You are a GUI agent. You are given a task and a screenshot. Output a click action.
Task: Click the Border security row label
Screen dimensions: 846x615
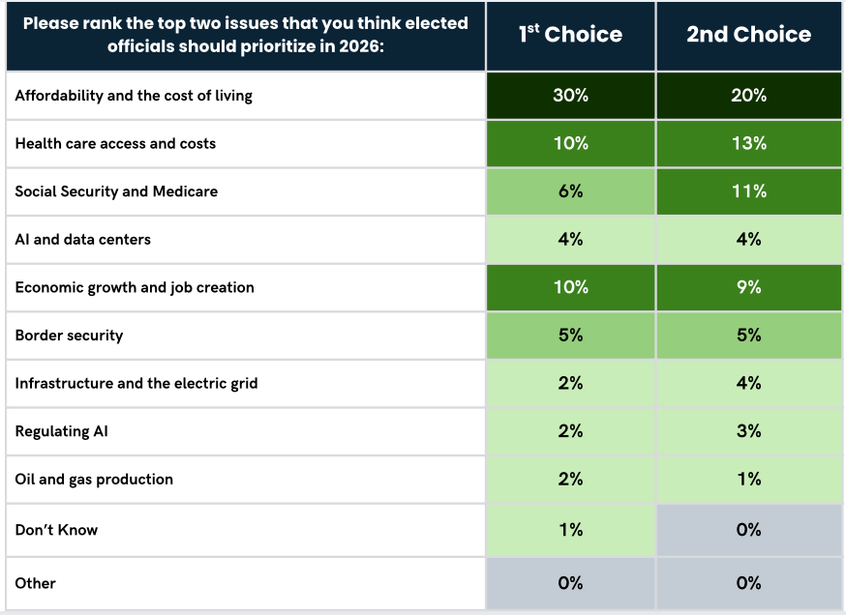coord(69,336)
